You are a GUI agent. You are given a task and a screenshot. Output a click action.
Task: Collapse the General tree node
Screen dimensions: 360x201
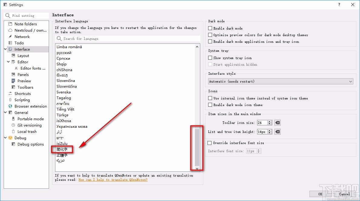(x=5, y=112)
